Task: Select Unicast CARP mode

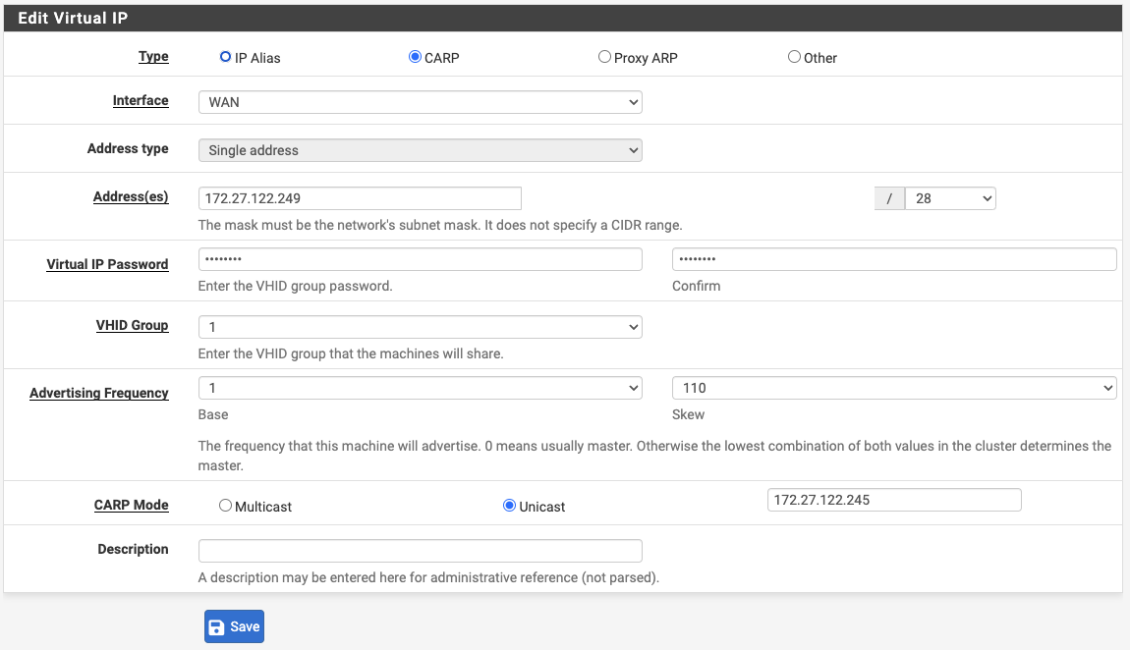Action: point(509,506)
